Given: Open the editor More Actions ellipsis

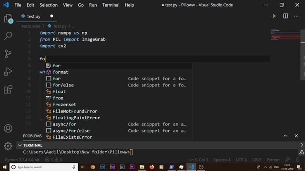Looking at the screenshot, I should click(296, 16).
